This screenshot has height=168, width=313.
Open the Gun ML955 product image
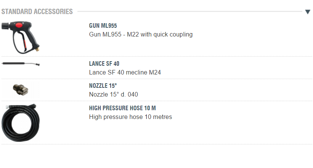tap(21, 36)
